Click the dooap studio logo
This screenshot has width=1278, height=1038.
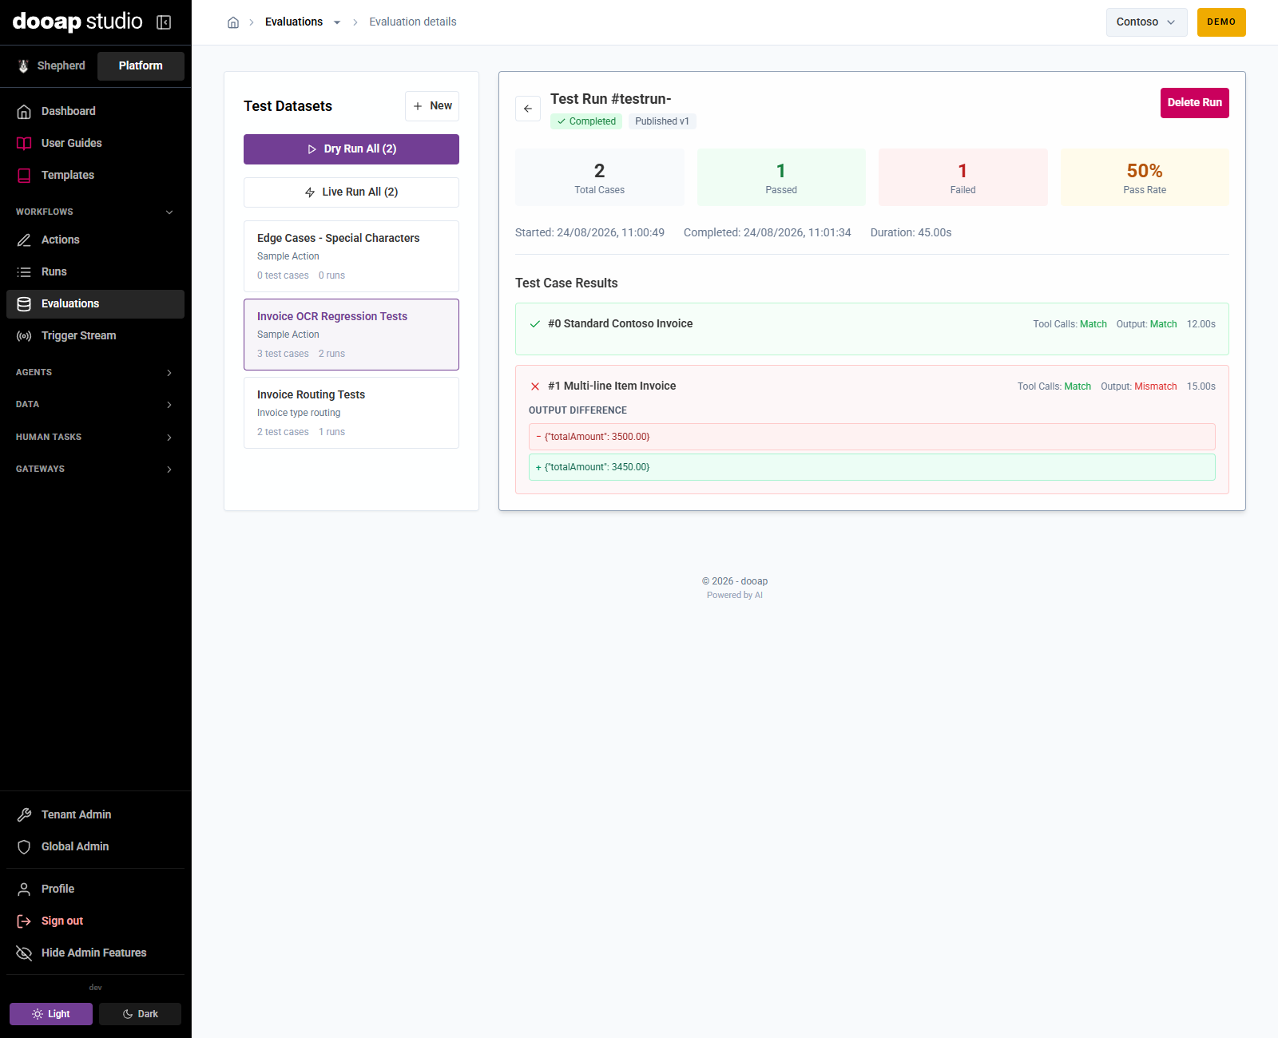[77, 22]
